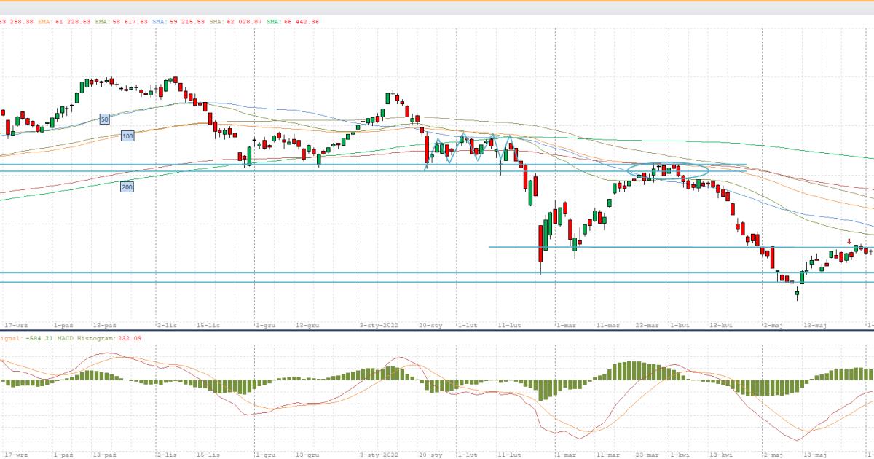
Task: Click the tall red candle at February's low
Action: point(541,244)
